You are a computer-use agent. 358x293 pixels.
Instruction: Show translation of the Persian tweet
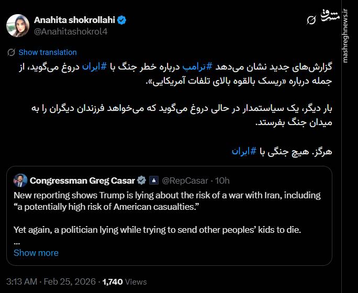click(x=48, y=52)
